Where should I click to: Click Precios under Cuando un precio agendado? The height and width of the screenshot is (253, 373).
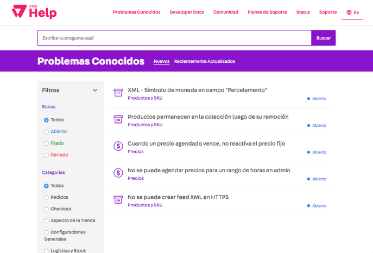(x=136, y=152)
